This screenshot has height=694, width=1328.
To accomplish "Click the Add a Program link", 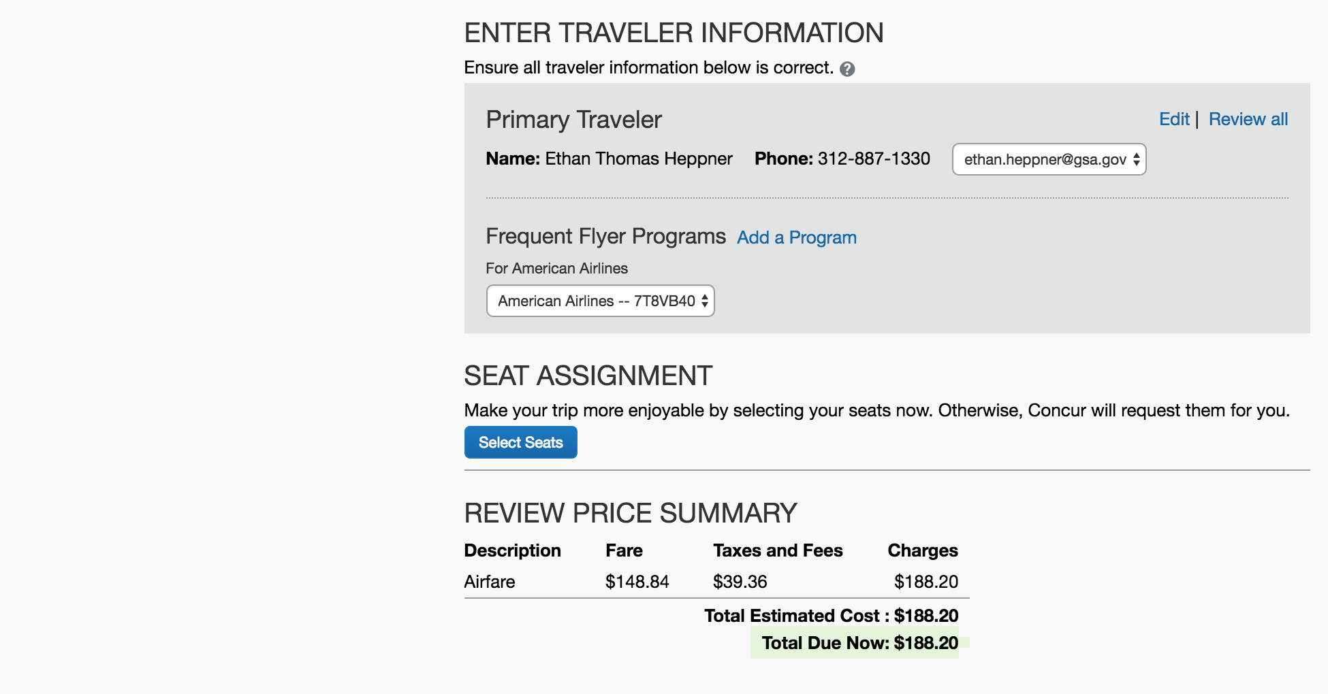I will pyautogui.click(x=796, y=237).
